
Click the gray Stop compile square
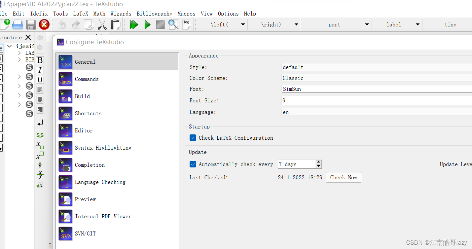point(160,24)
